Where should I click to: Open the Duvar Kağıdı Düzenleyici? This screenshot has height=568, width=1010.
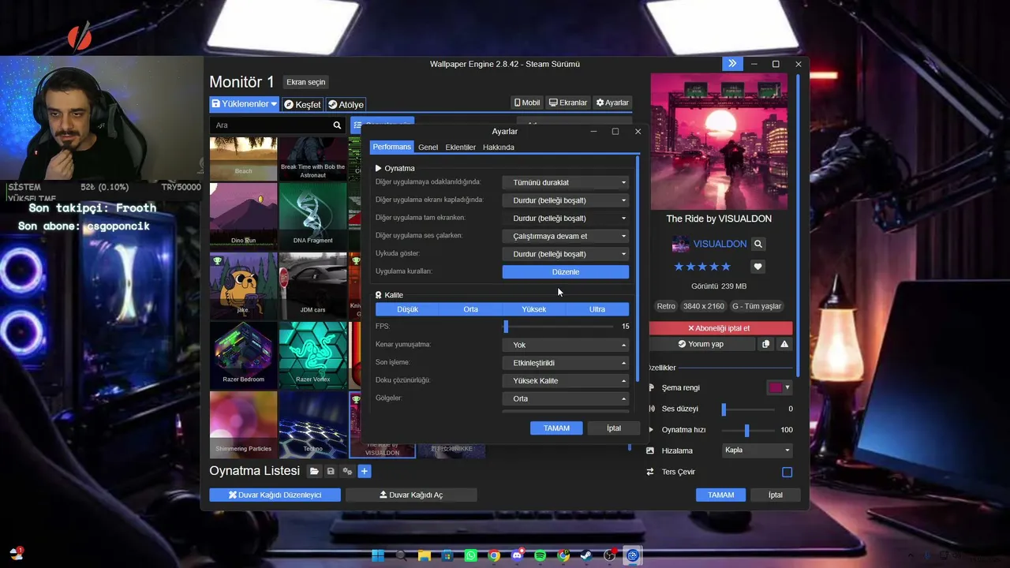[275, 495]
